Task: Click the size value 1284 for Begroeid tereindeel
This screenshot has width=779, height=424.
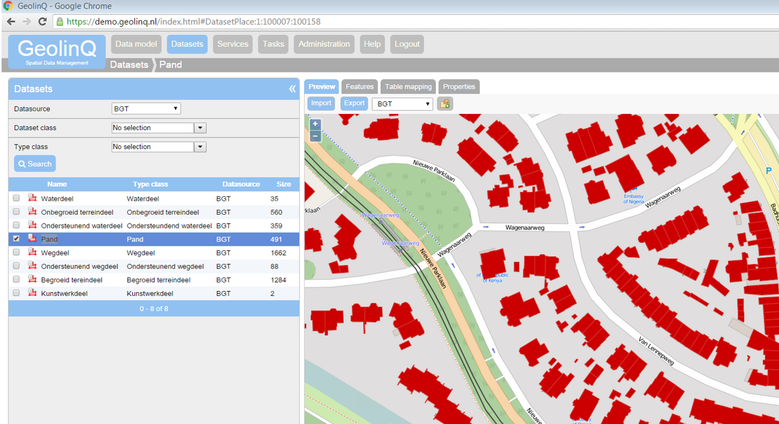Action: (x=278, y=280)
